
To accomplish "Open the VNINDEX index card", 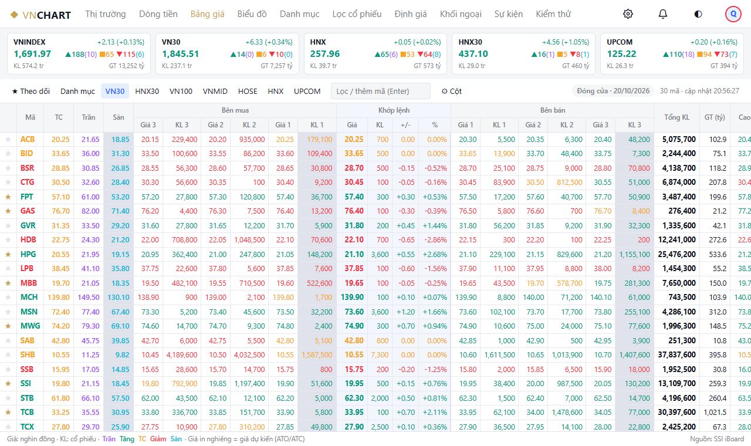I will click(x=79, y=54).
